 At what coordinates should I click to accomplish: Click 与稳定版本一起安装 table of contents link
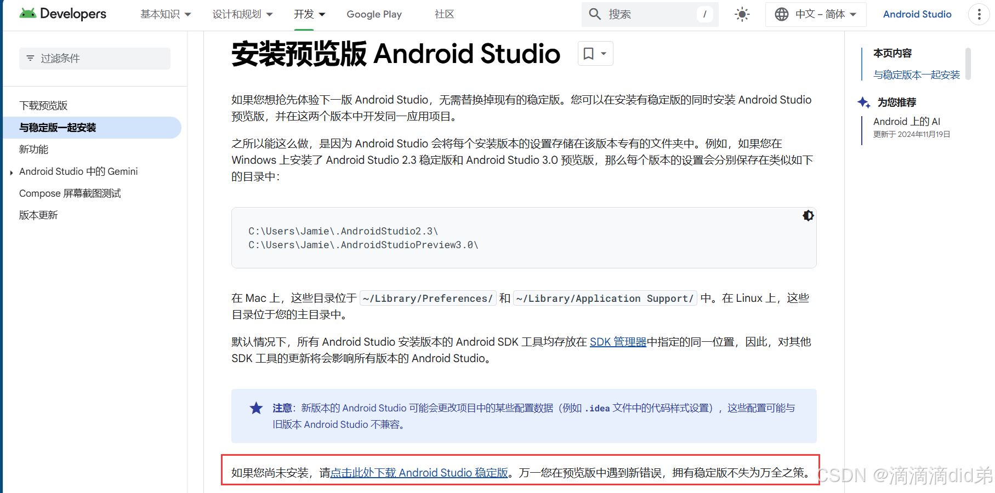(x=917, y=75)
